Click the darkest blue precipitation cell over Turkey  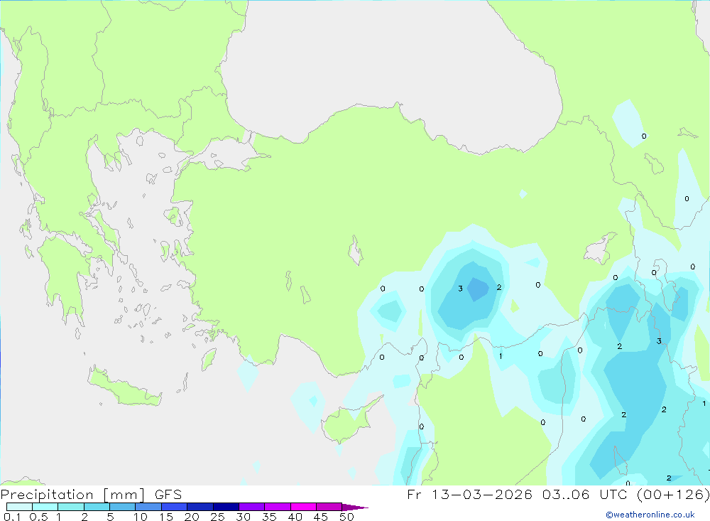[477, 289]
